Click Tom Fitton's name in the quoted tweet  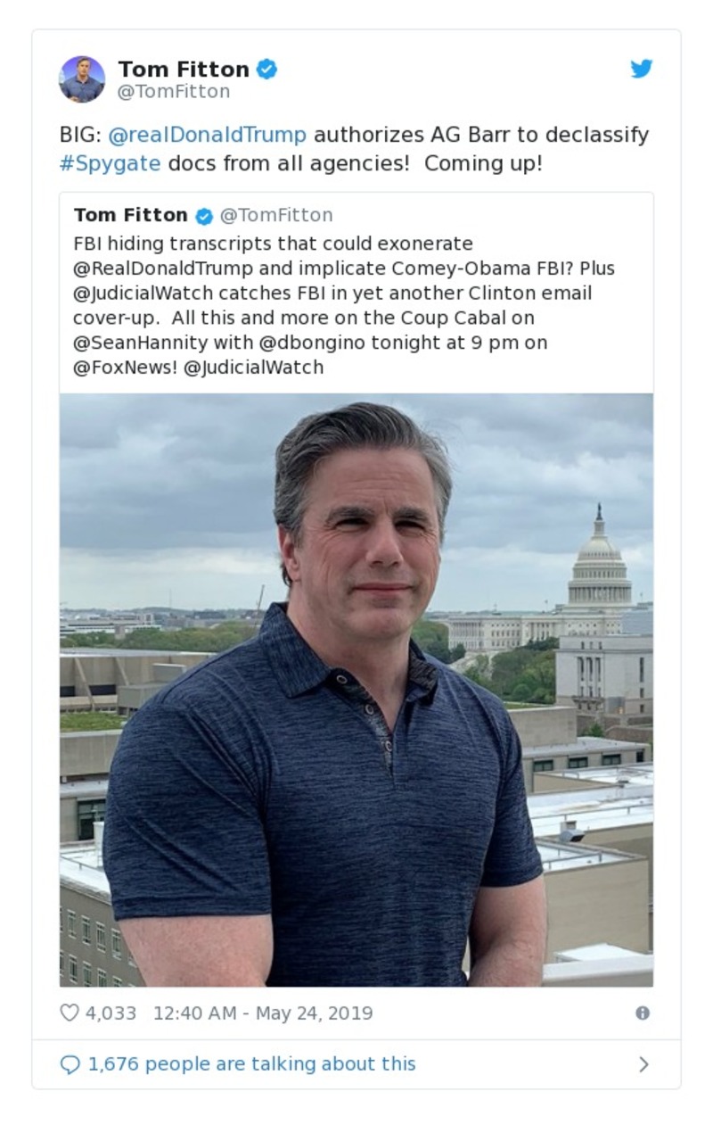[128, 214]
